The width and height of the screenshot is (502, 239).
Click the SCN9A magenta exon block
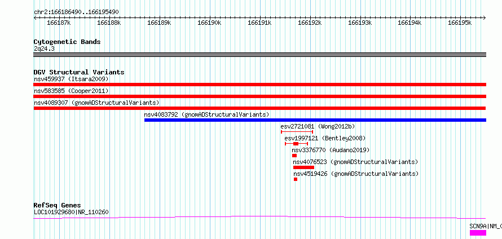click(x=478, y=233)
